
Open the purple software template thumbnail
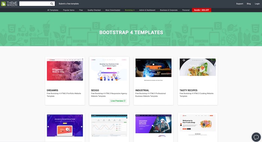point(65,125)
